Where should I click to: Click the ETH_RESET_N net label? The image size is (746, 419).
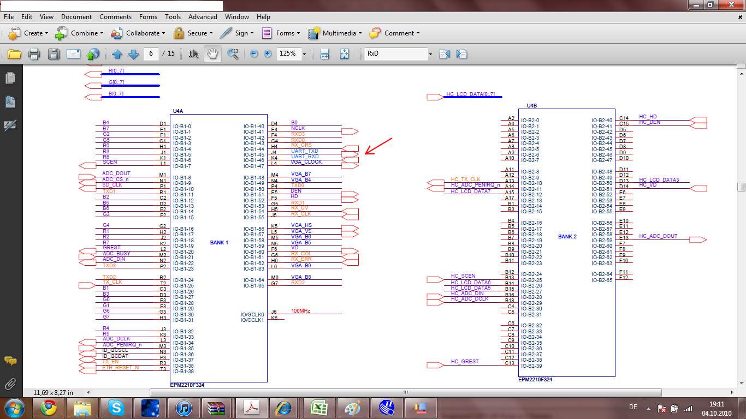coord(121,368)
